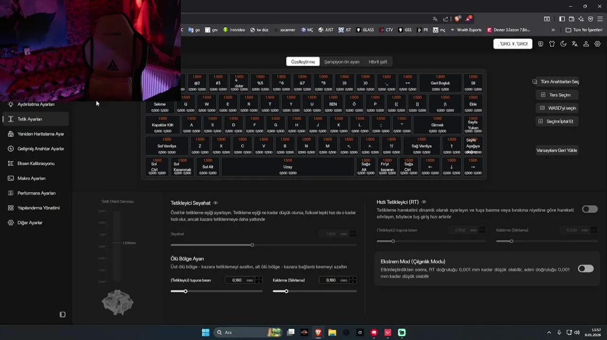
Task: Enable the Ekstrem Mod (Çılgınlık Modu) switch
Action: [x=586, y=269]
